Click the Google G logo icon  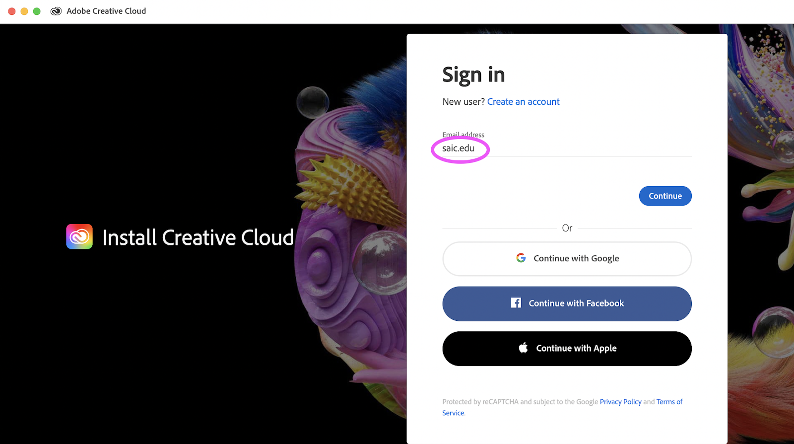coord(521,258)
